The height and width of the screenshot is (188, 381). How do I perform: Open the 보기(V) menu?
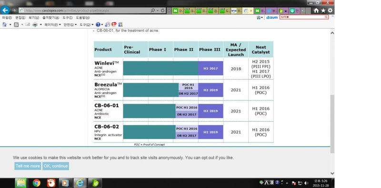point(34,18)
